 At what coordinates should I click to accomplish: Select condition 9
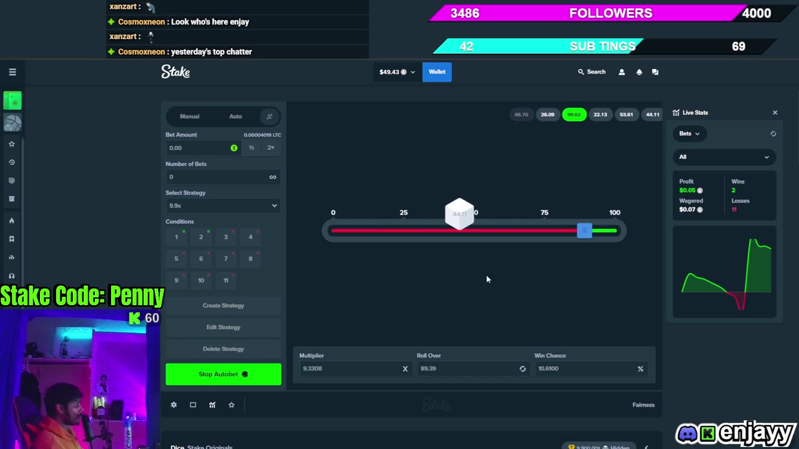[x=176, y=281]
